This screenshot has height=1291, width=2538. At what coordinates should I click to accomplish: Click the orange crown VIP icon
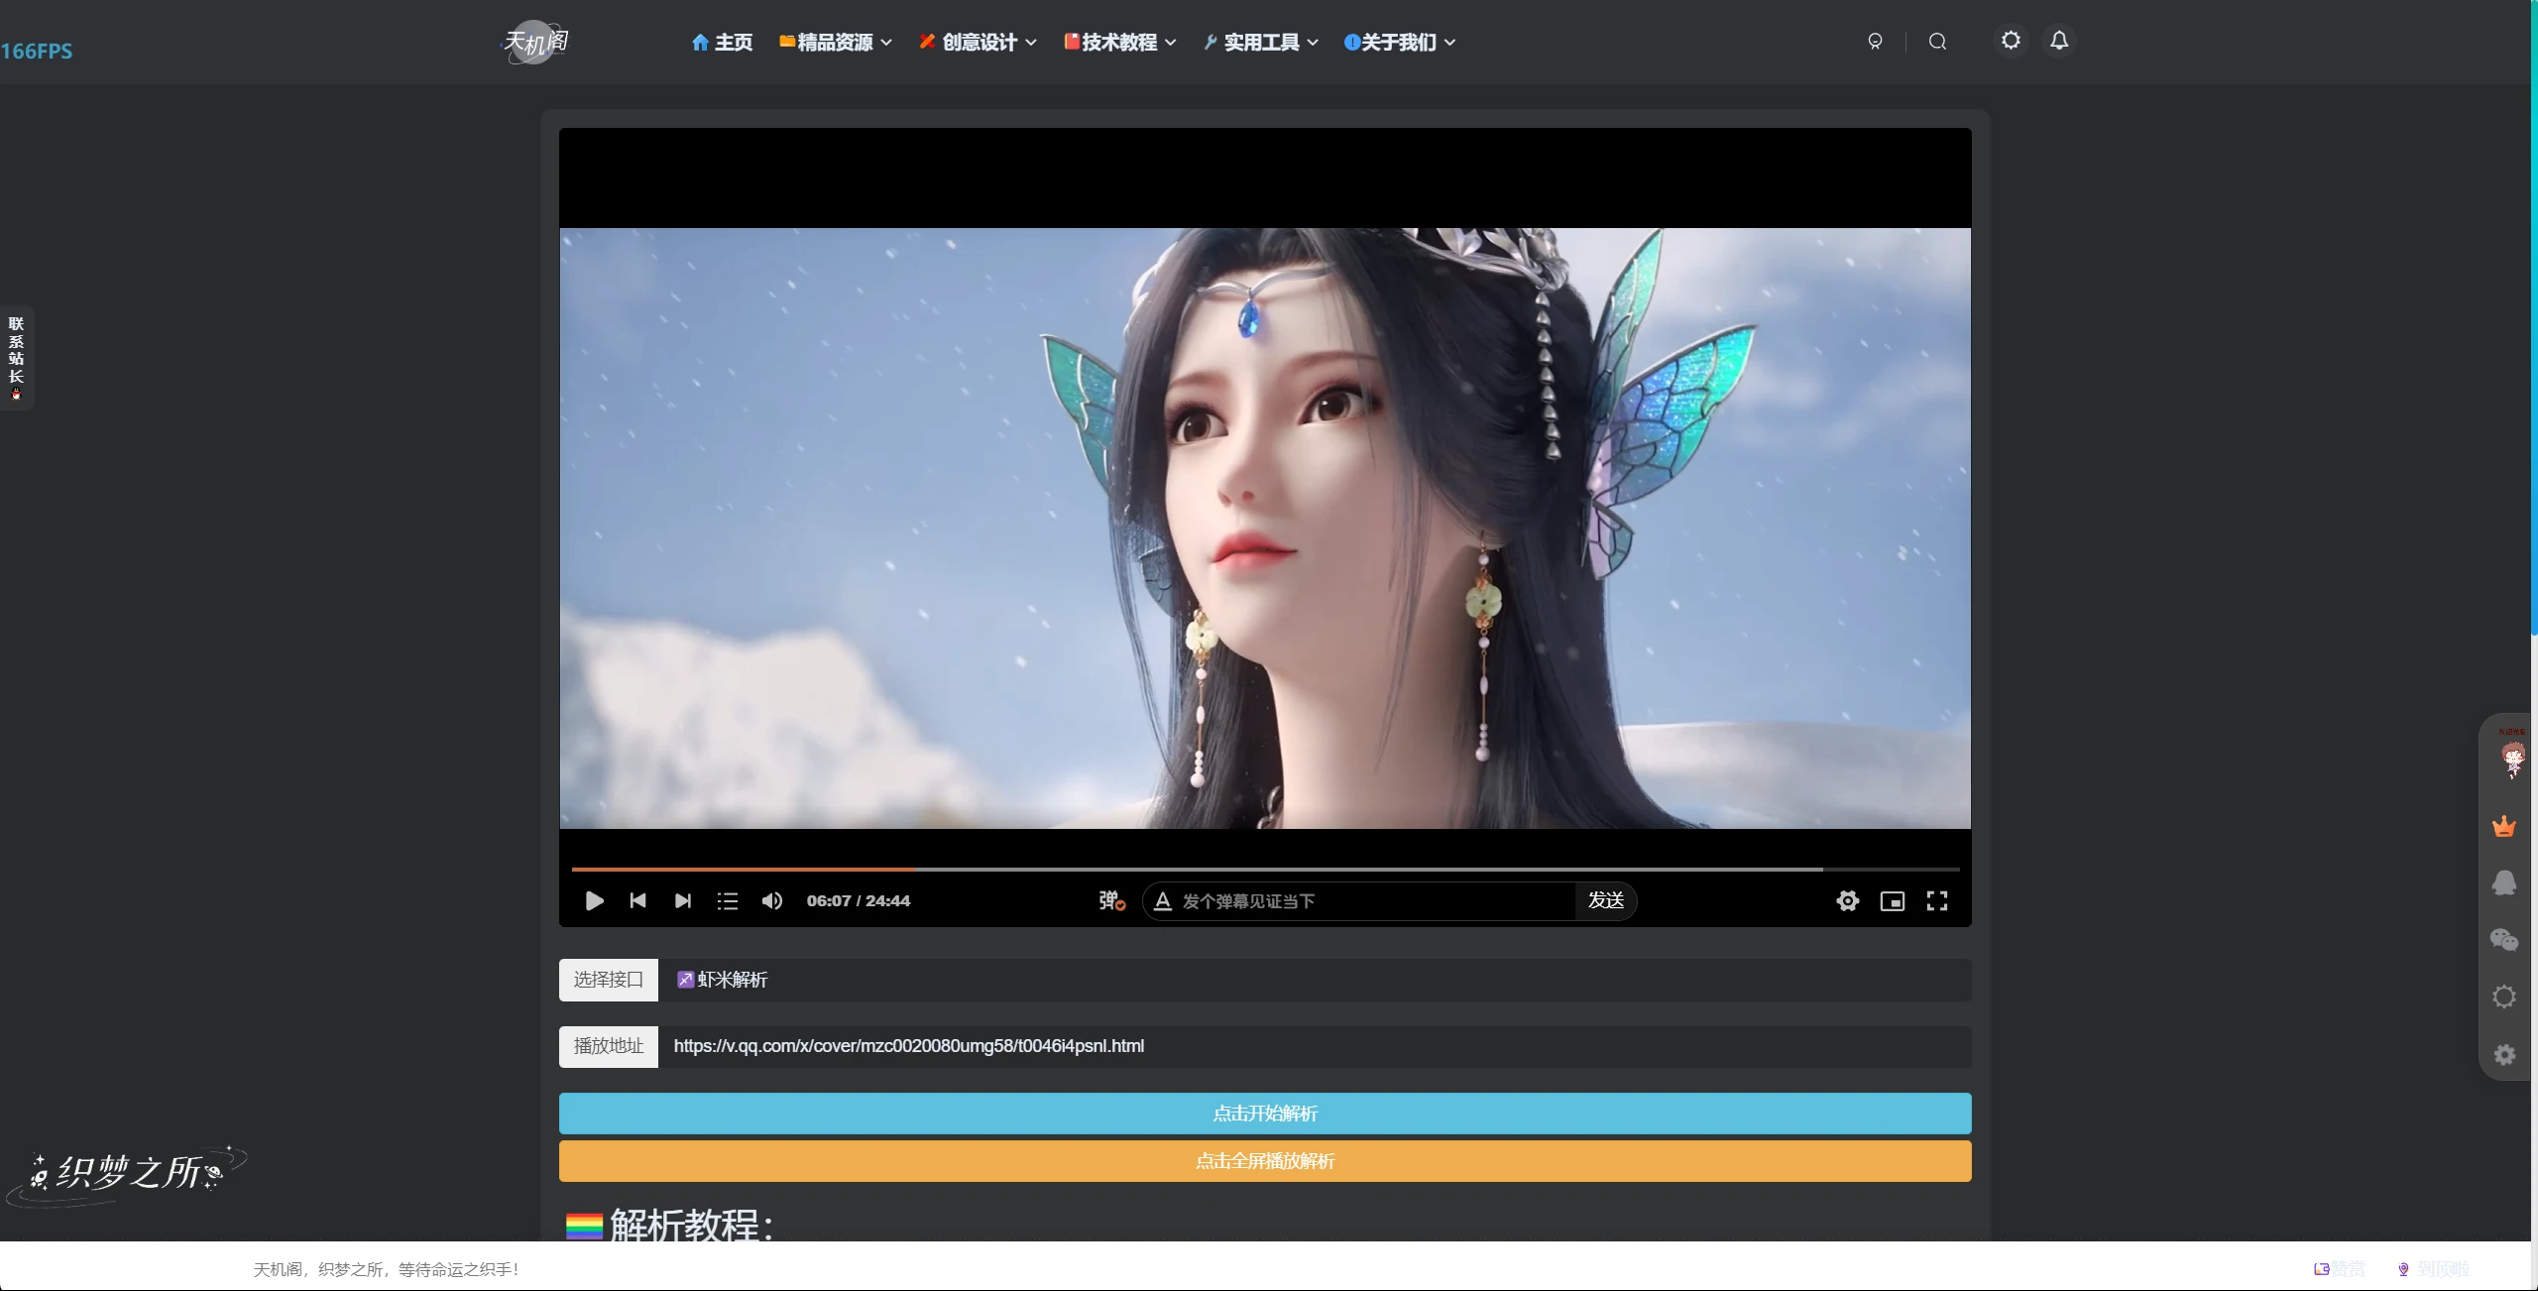coord(2504,826)
